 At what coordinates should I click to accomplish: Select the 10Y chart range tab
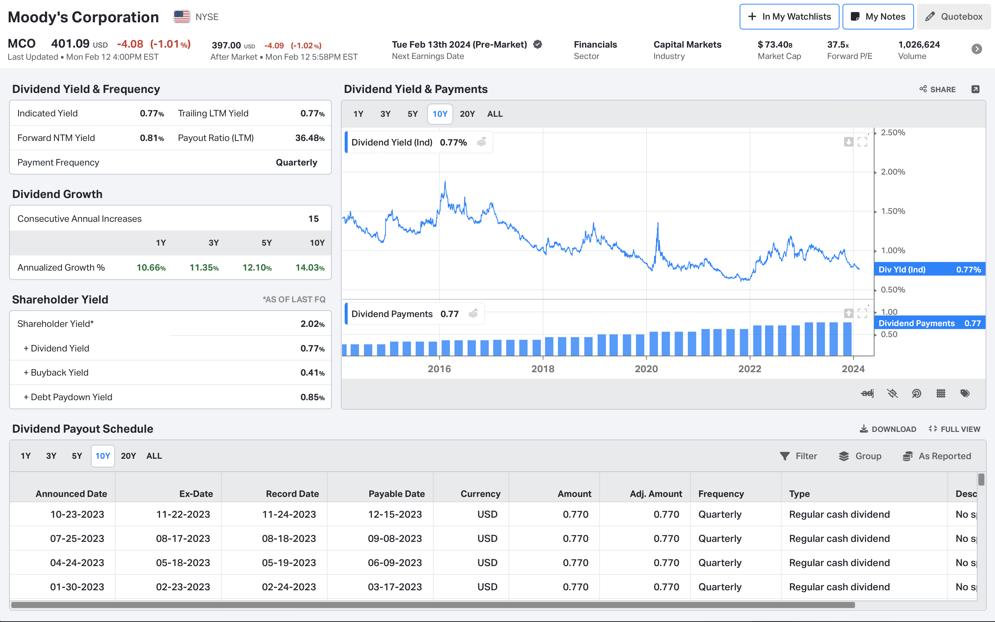[440, 114]
